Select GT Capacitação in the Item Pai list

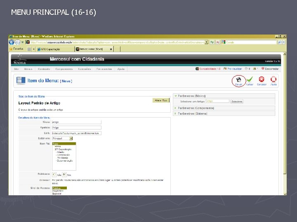click(x=63, y=149)
